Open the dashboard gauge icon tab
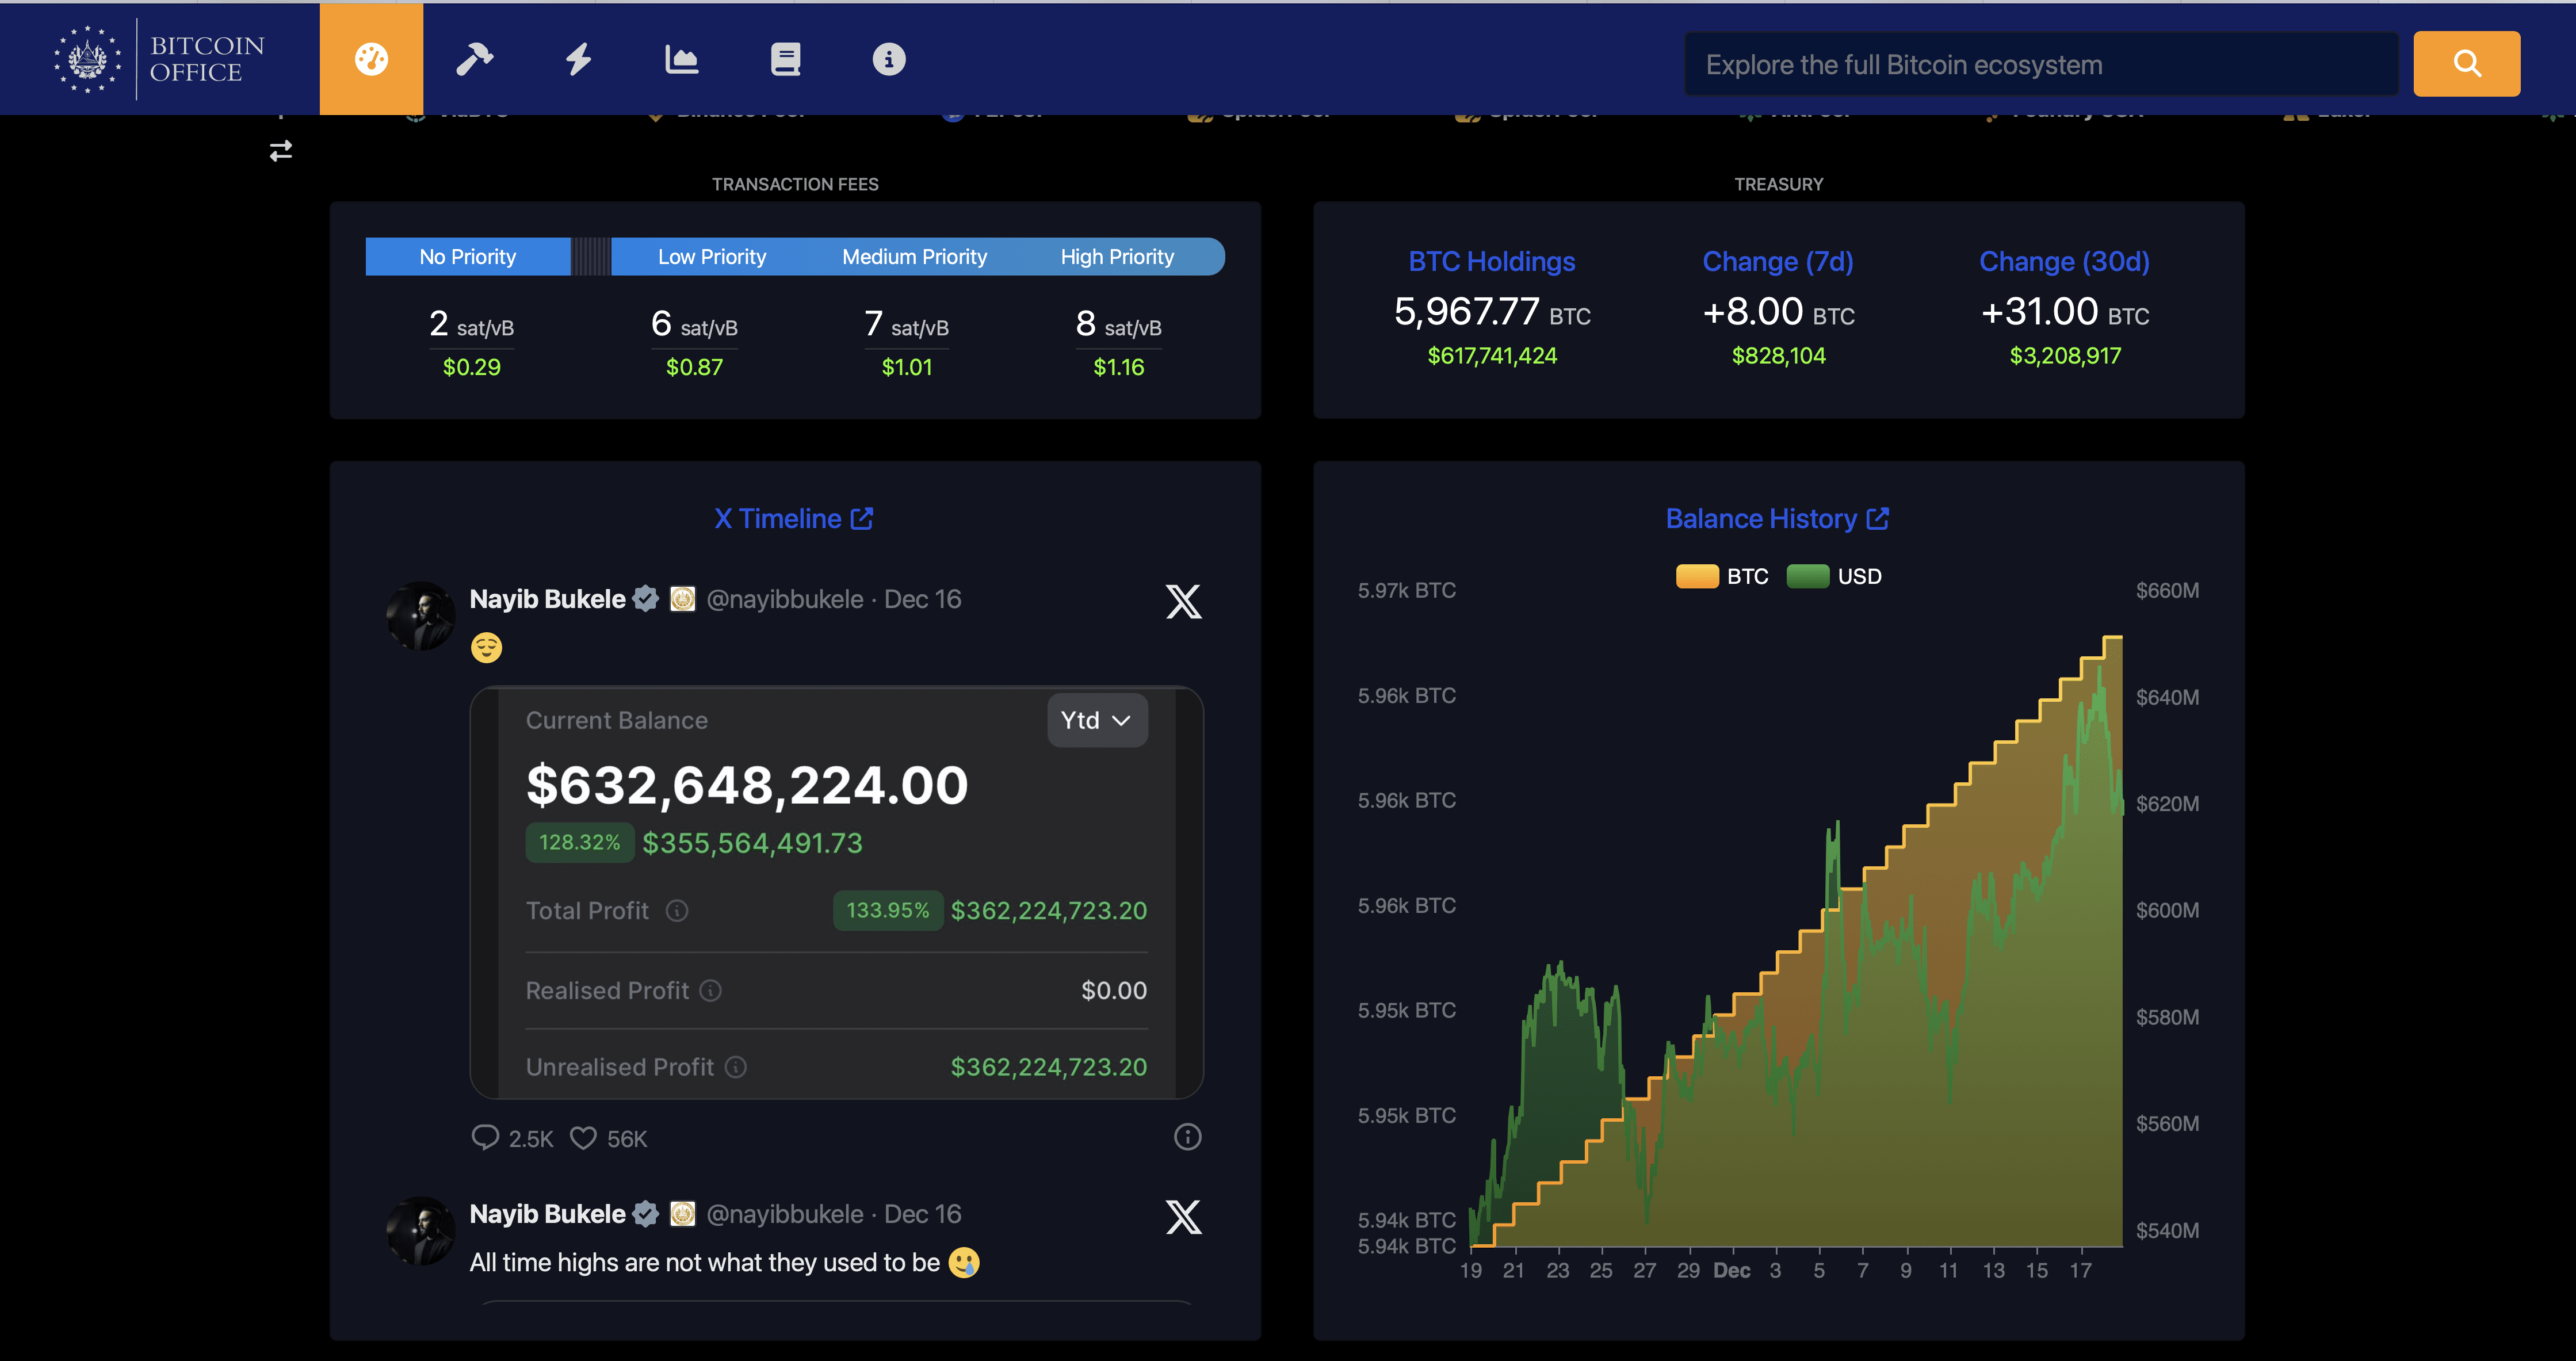This screenshot has height=1361, width=2576. pyautogui.click(x=371, y=59)
